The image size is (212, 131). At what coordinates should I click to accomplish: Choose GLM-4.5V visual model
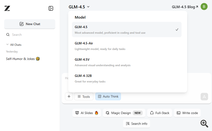[127, 62]
